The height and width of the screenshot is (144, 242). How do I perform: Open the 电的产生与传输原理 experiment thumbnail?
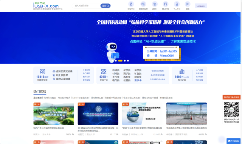[x=54, y=114]
